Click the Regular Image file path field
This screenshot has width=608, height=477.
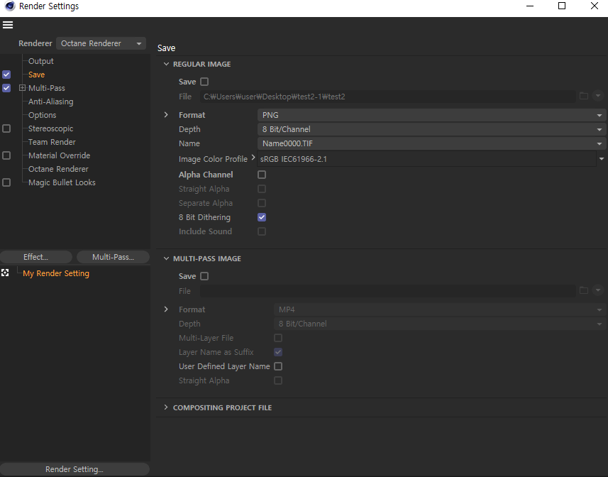coord(387,97)
